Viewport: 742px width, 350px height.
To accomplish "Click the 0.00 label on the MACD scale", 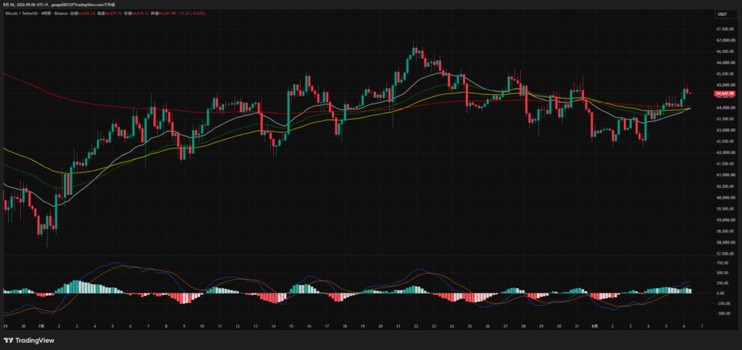I will tap(721, 293).
